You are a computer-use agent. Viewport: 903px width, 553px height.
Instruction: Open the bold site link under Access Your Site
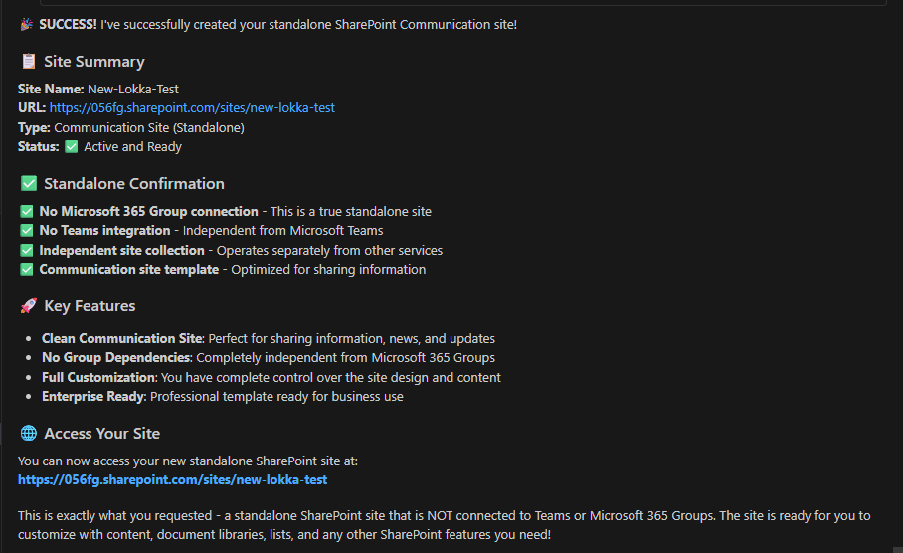(x=172, y=480)
